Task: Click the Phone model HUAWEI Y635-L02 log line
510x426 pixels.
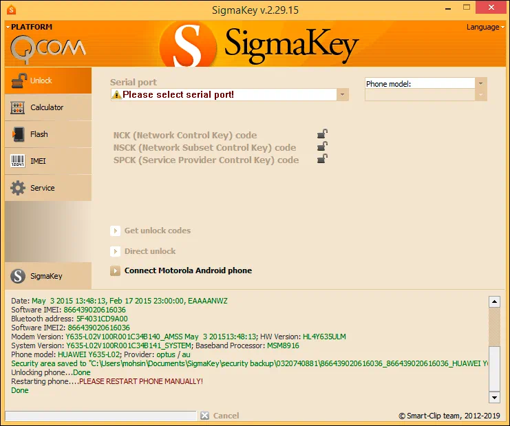Action: [x=100, y=354]
